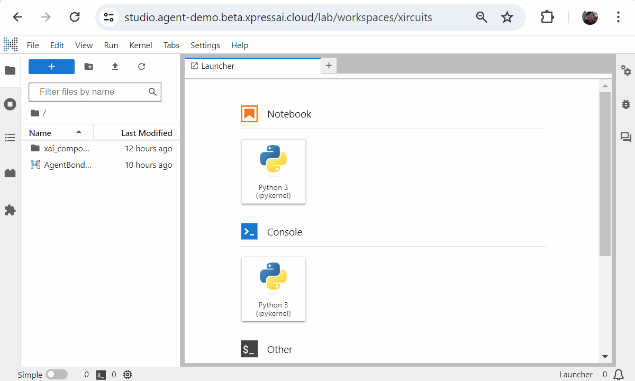Open the File Browser sidebar icon
This screenshot has height=381, width=635.
click(x=10, y=70)
